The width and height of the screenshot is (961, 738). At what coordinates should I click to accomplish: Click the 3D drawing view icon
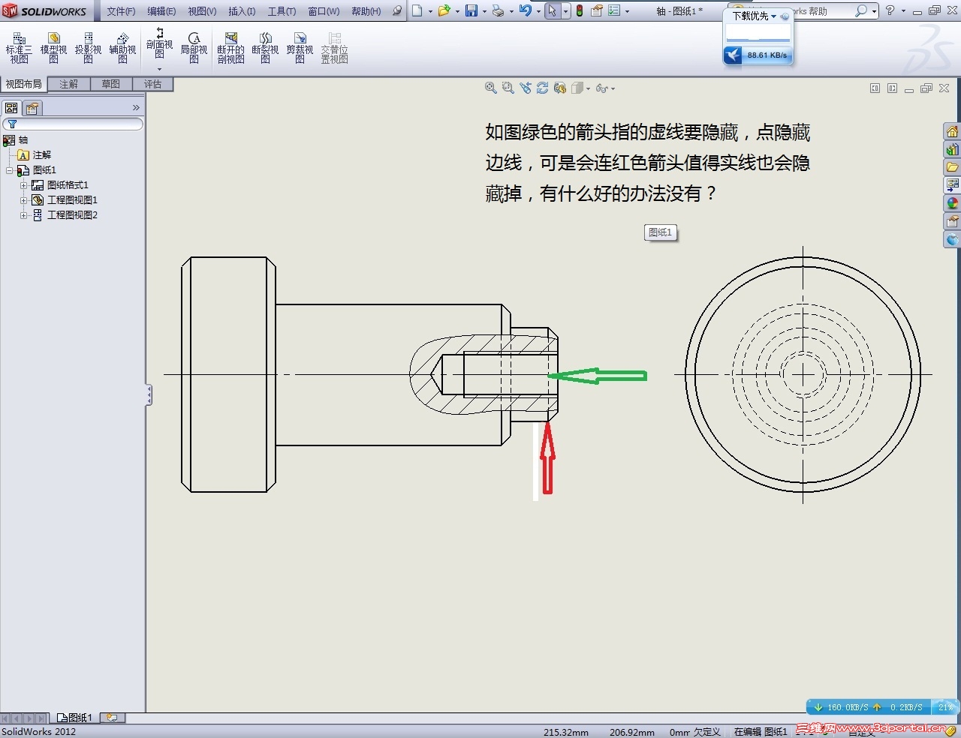[x=560, y=88]
